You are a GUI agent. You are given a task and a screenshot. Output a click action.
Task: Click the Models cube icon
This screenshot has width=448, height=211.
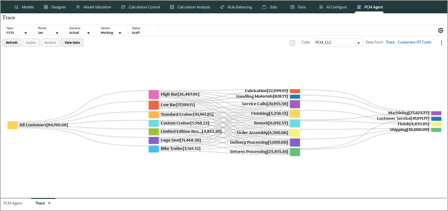(16, 7)
